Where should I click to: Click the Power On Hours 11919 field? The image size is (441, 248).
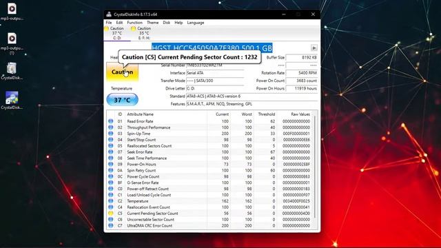click(302, 88)
